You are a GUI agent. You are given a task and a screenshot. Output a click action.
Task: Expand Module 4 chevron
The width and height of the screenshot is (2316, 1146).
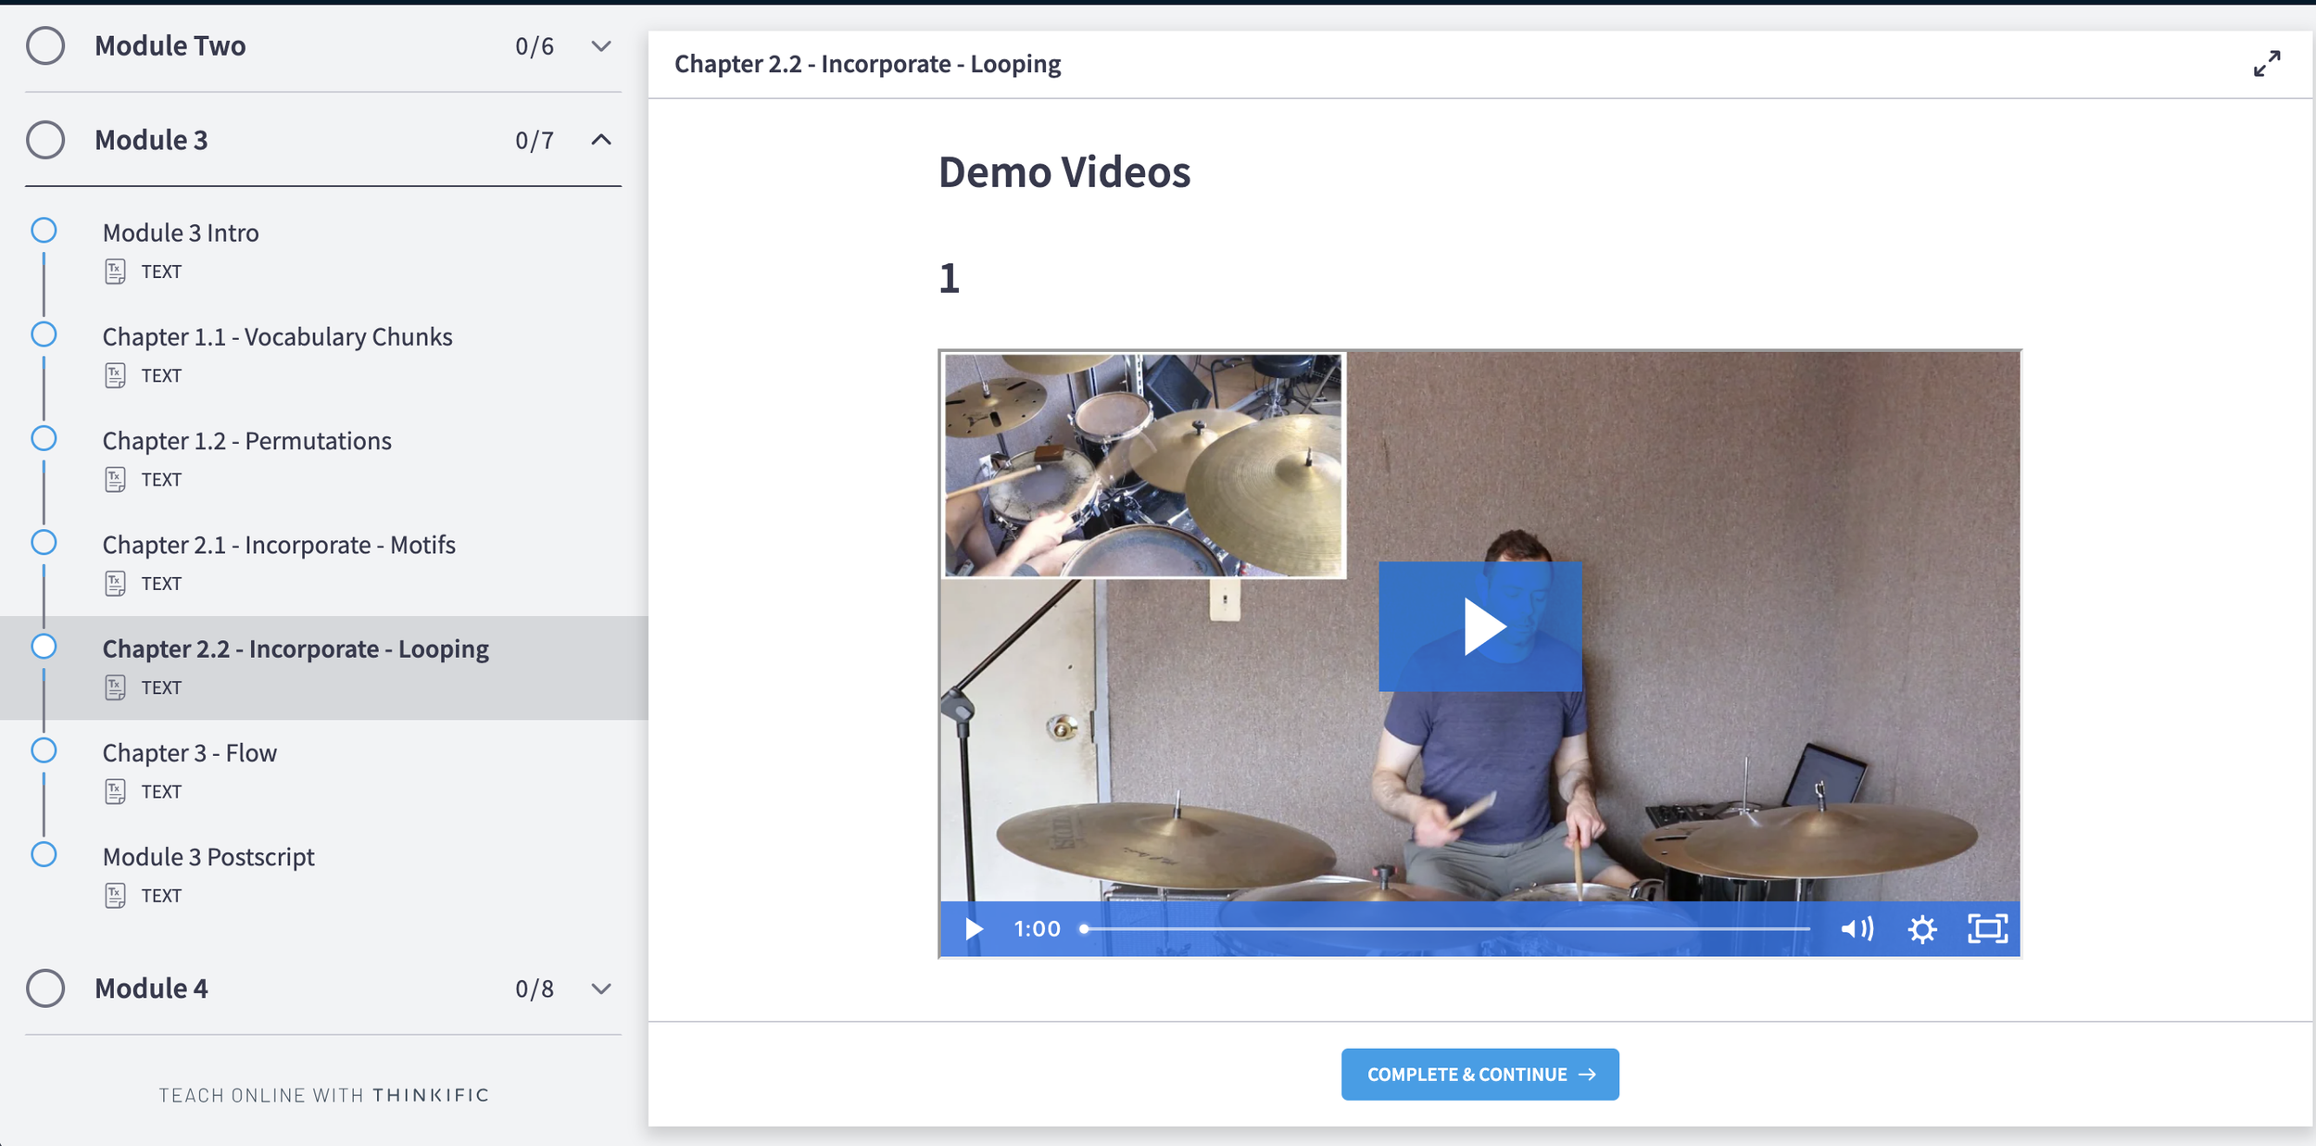(601, 989)
